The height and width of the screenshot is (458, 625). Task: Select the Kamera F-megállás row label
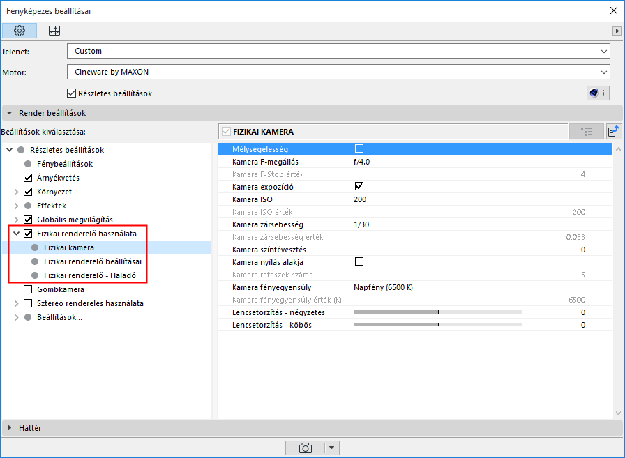coord(265,162)
